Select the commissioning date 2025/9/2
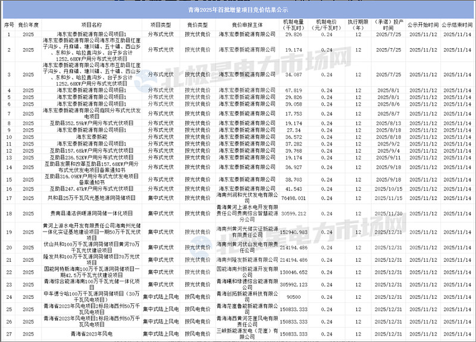This screenshot has height=342, width=476. [389, 144]
